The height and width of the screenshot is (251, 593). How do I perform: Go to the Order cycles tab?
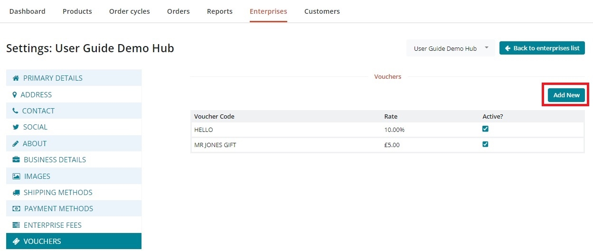(129, 11)
